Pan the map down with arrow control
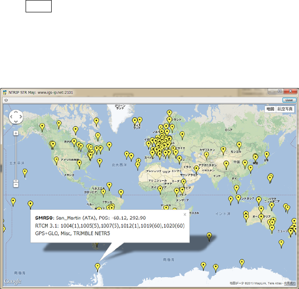This screenshot has width=299, height=289. [x=16, y=122]
